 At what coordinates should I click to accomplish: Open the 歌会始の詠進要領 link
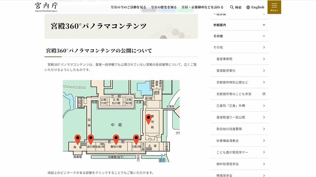[229, 129]
